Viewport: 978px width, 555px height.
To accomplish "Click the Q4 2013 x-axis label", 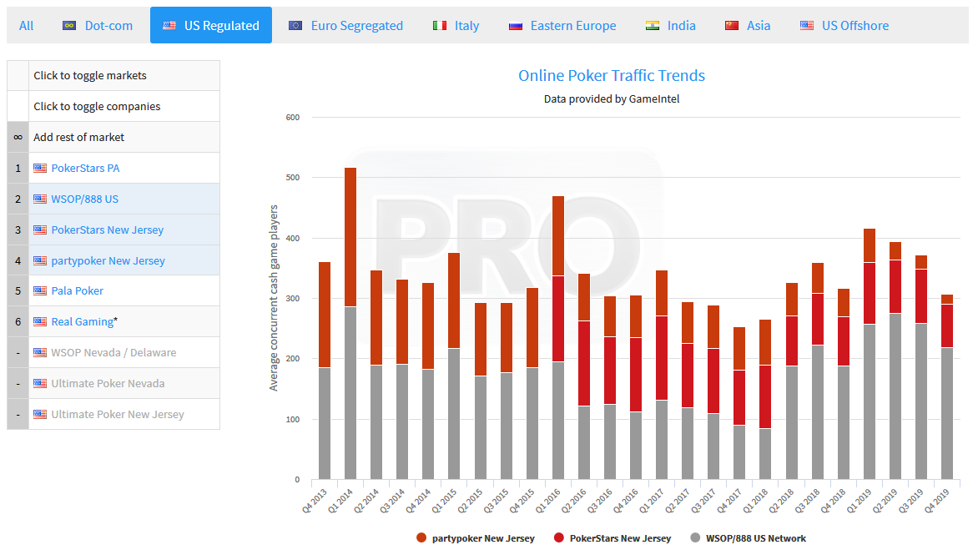I will pos(315,502).
